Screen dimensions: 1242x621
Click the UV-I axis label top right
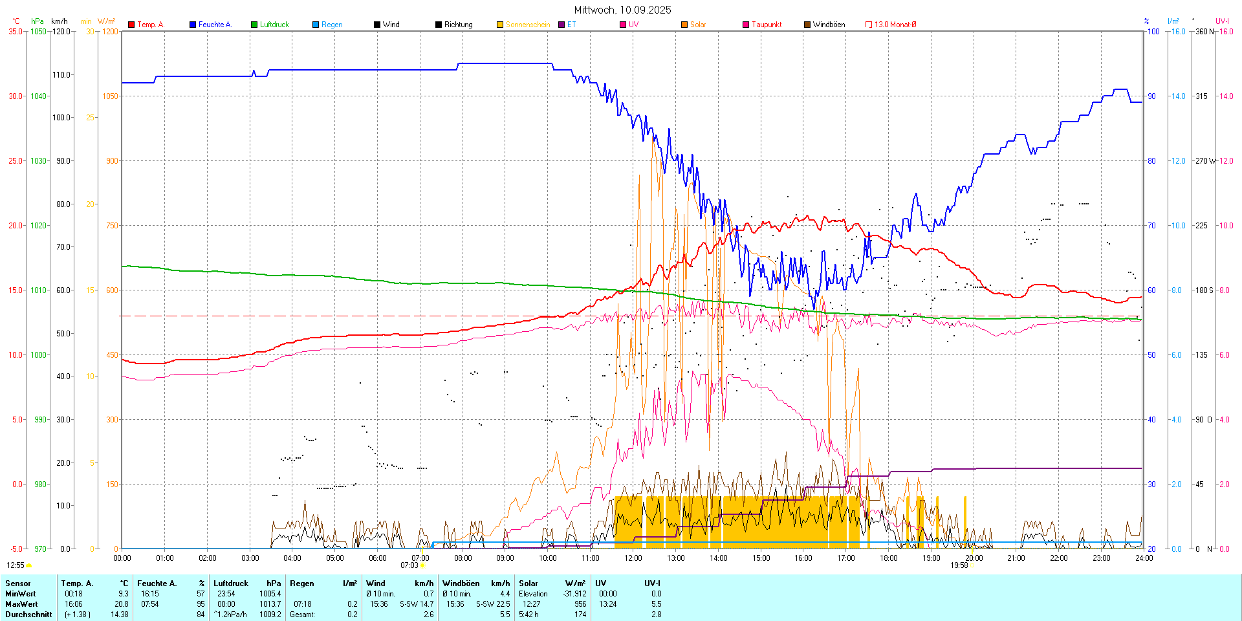click(1222, 21)
